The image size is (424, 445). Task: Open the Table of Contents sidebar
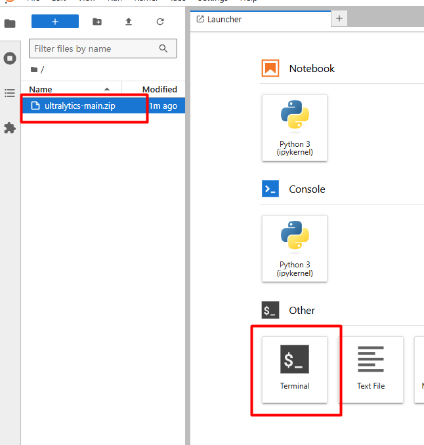(x=10, y=93)
